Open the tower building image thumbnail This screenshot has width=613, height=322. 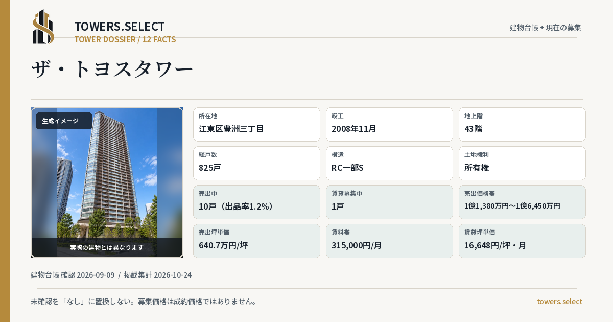(x=107, y=182)
